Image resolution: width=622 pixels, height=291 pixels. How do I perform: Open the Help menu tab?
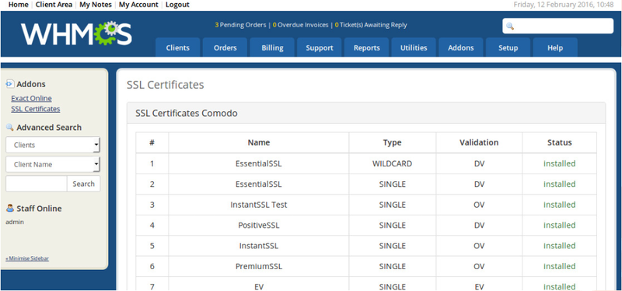pos(555,47)
